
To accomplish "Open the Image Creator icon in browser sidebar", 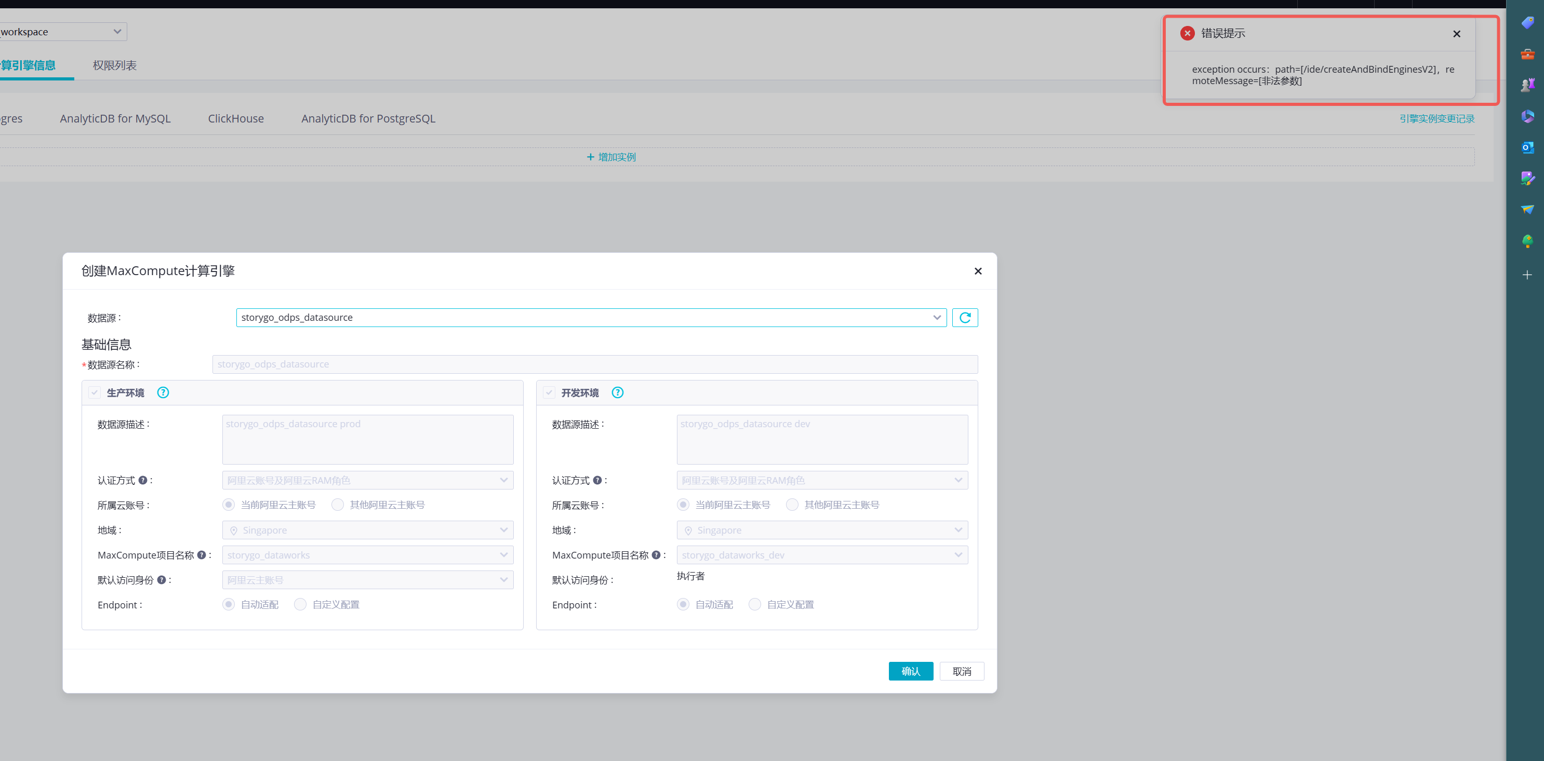I will tap(1527, 179).
